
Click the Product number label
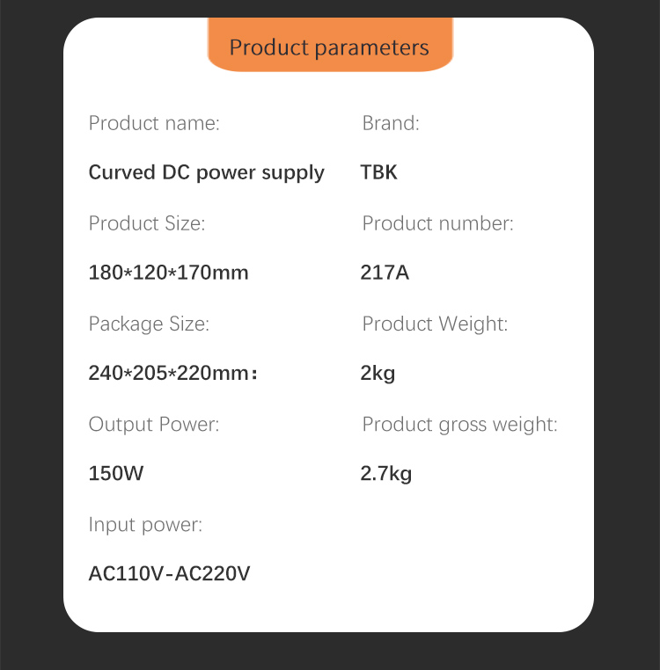[437, 223]
